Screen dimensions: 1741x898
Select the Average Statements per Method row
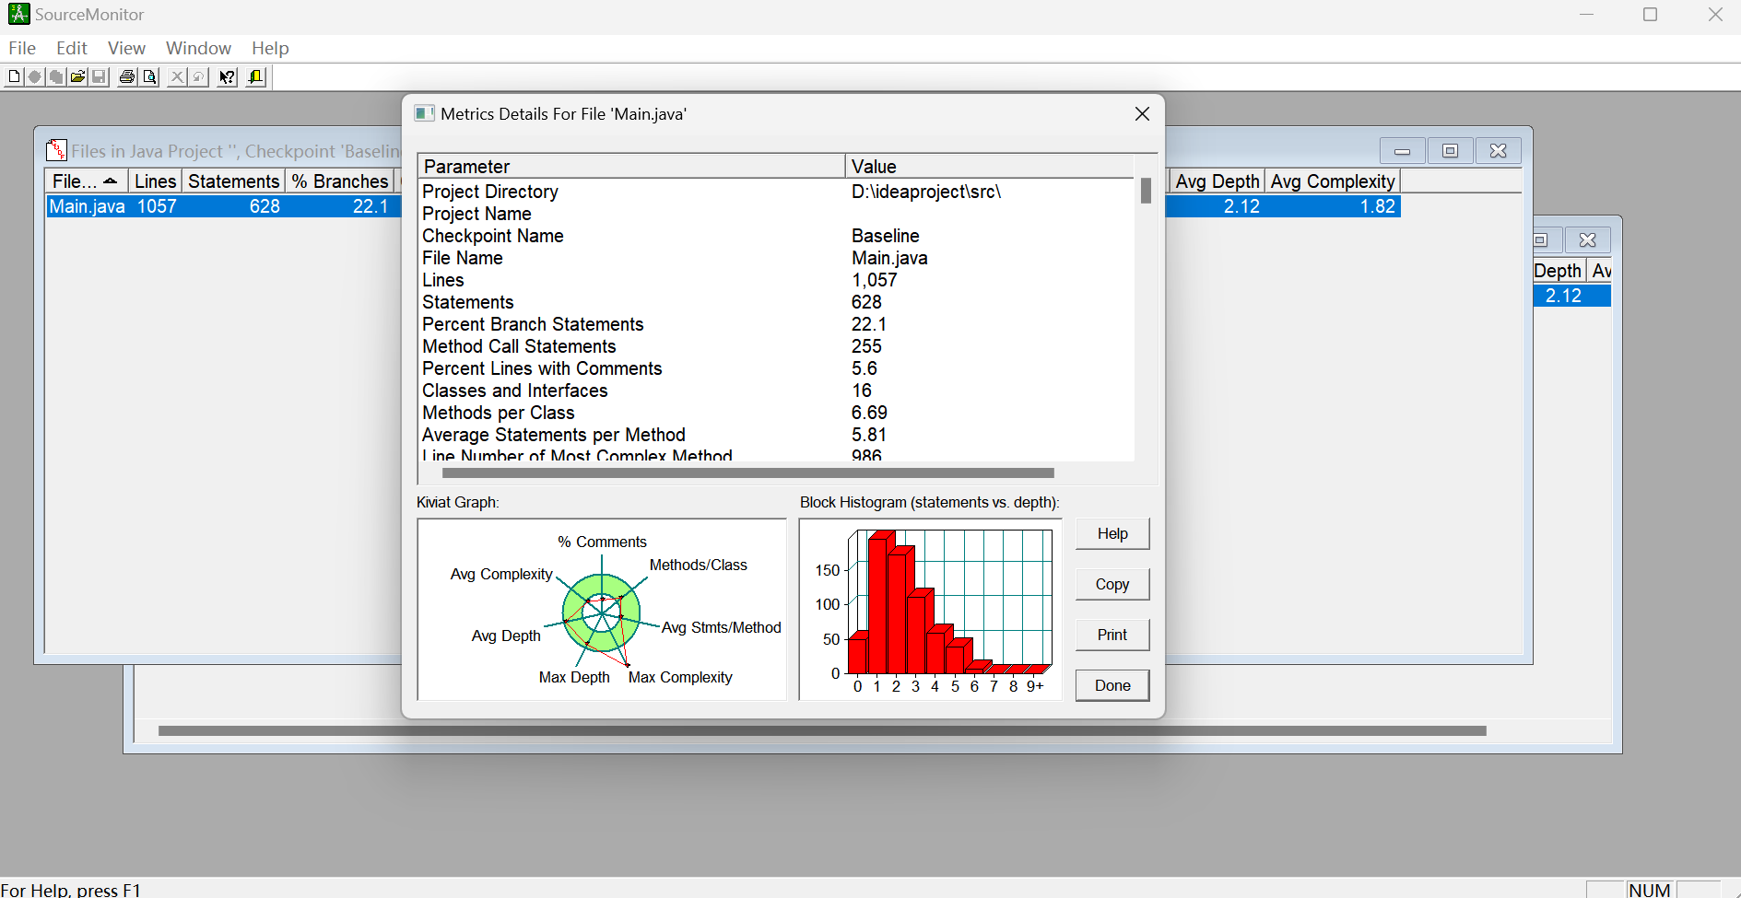tap(776, 435)
